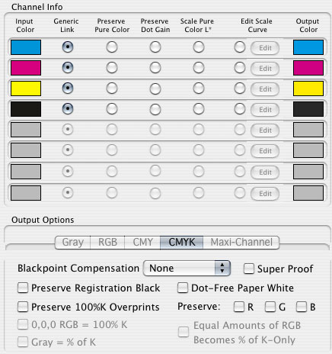The height and width of the screenshot is (354, 332).
Task: Enable Preserve B channel checkbox
Action: point(302,307)
